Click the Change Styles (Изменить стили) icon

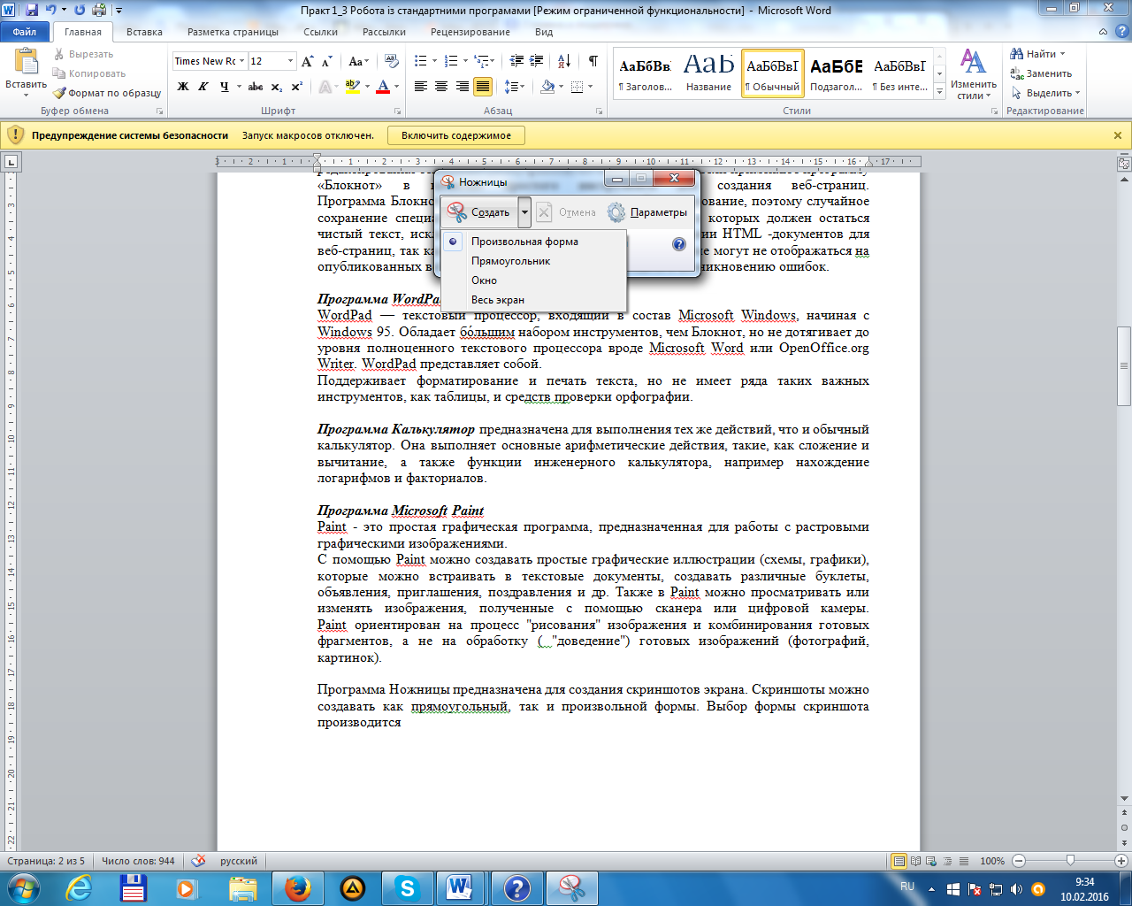(x=974, y=74)
